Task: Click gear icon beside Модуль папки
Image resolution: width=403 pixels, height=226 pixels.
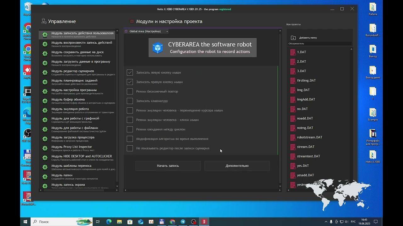Action: point(45,177)
